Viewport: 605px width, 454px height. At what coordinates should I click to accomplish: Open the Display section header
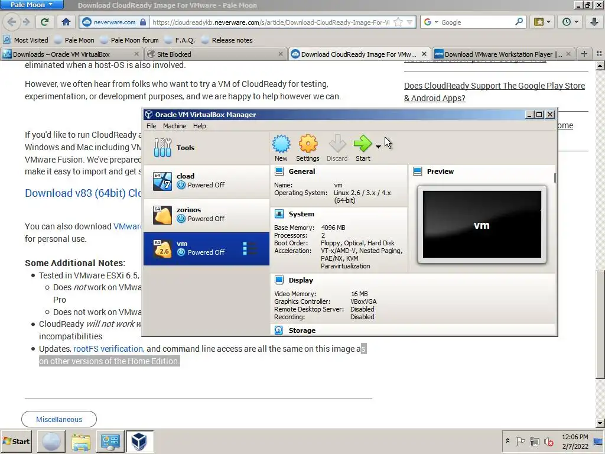pyautogui.click(x=301, y=280)
